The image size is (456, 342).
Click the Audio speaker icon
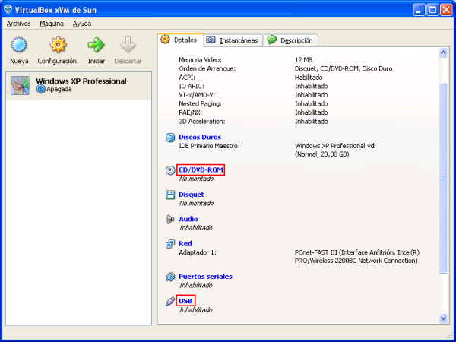point(170,219)
